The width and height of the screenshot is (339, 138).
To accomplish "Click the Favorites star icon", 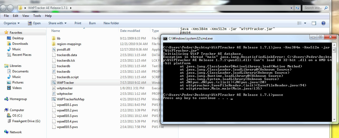I will (6, 33).
